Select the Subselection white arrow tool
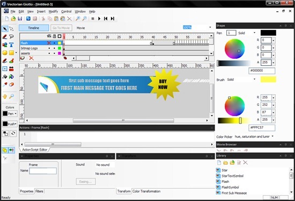The width and height of the screenshot is (295, 201). [x=11, y=29]
